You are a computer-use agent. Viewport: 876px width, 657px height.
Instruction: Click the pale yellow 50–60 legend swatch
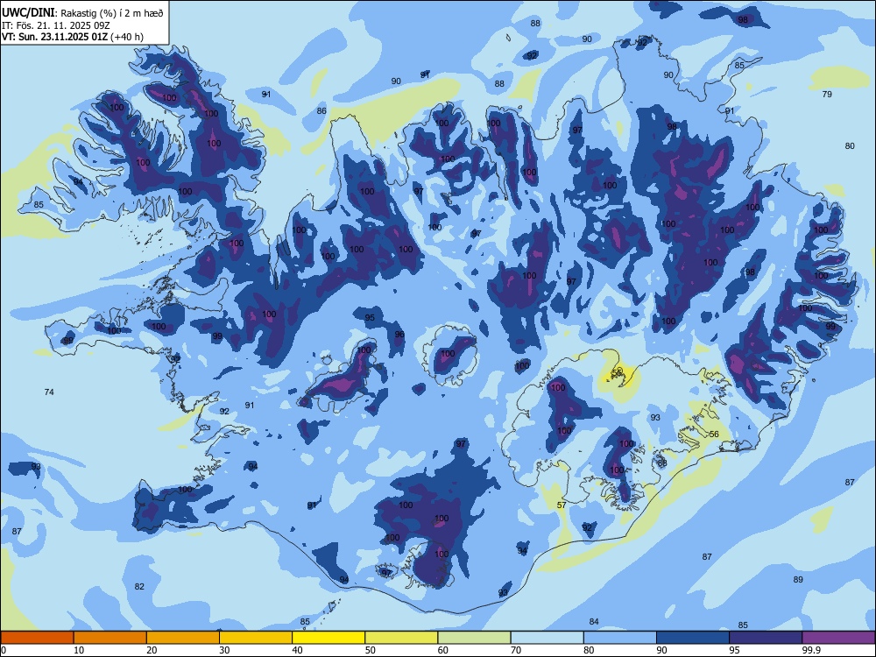(x=402, y=638)
